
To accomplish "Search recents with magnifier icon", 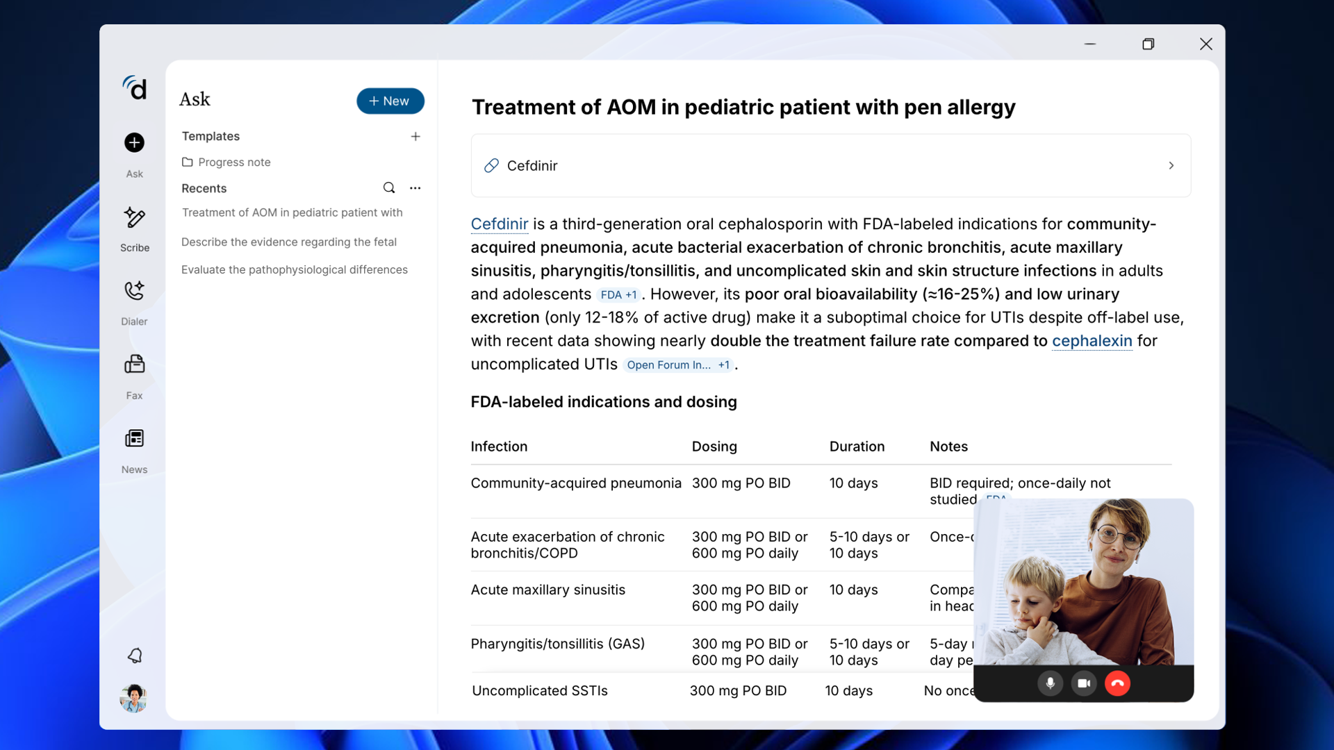I will click(x=389, y=187).
